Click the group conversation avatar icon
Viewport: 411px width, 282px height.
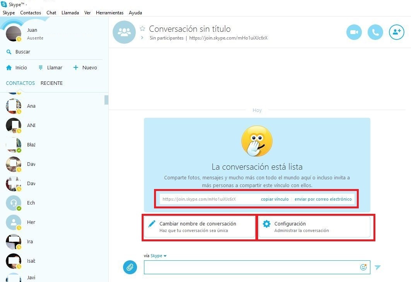(x=124, y=32)
